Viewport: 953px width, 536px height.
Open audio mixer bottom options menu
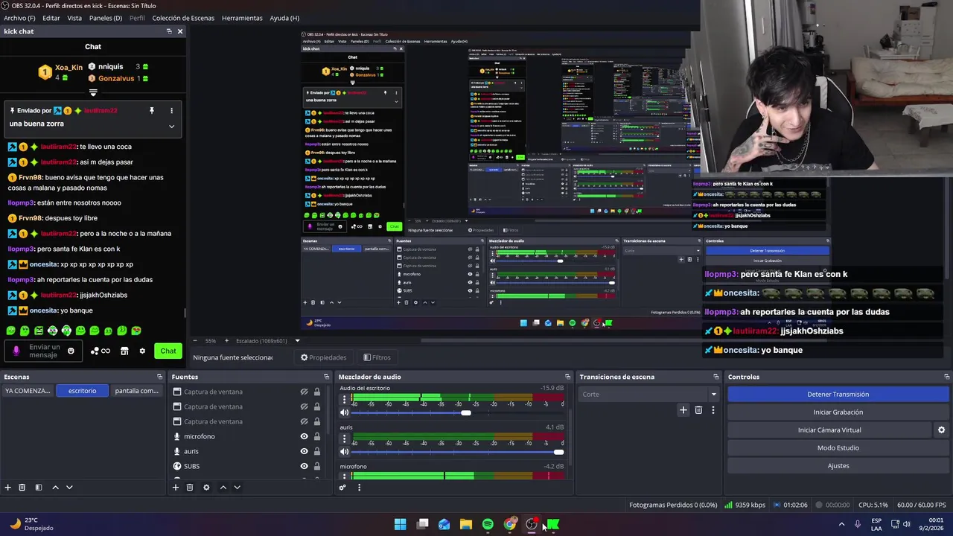(359, 488)
